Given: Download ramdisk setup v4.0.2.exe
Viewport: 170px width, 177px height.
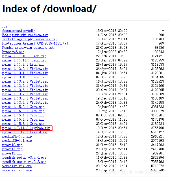Looking at the screenshot, I should pyautogui.click(x=24, y=162).
